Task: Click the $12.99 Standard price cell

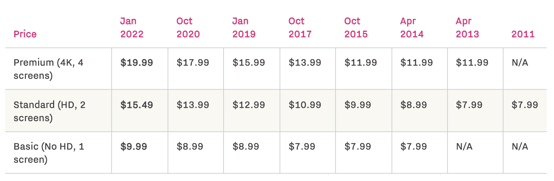Action: pyautogui.click(x=249, y=105)
